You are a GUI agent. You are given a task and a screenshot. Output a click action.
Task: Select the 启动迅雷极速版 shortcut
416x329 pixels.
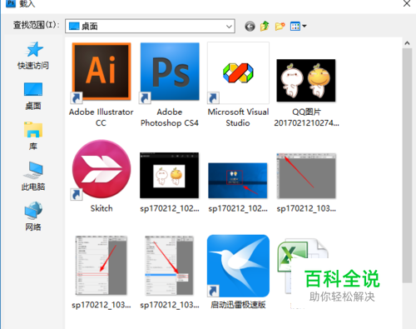(238, 266)
